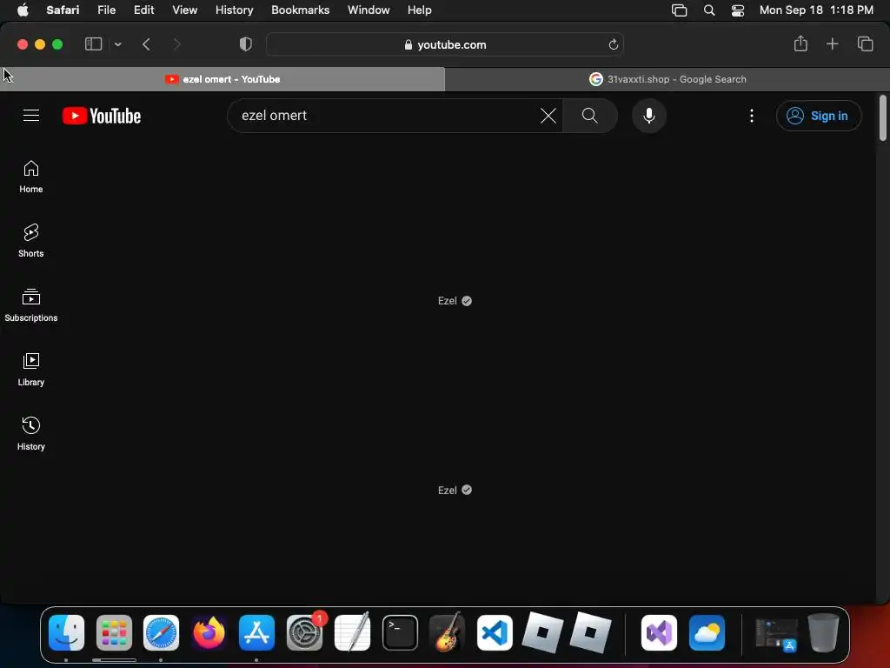Reload the page with refresh icon
890x668 pixels.
point(613,45)
